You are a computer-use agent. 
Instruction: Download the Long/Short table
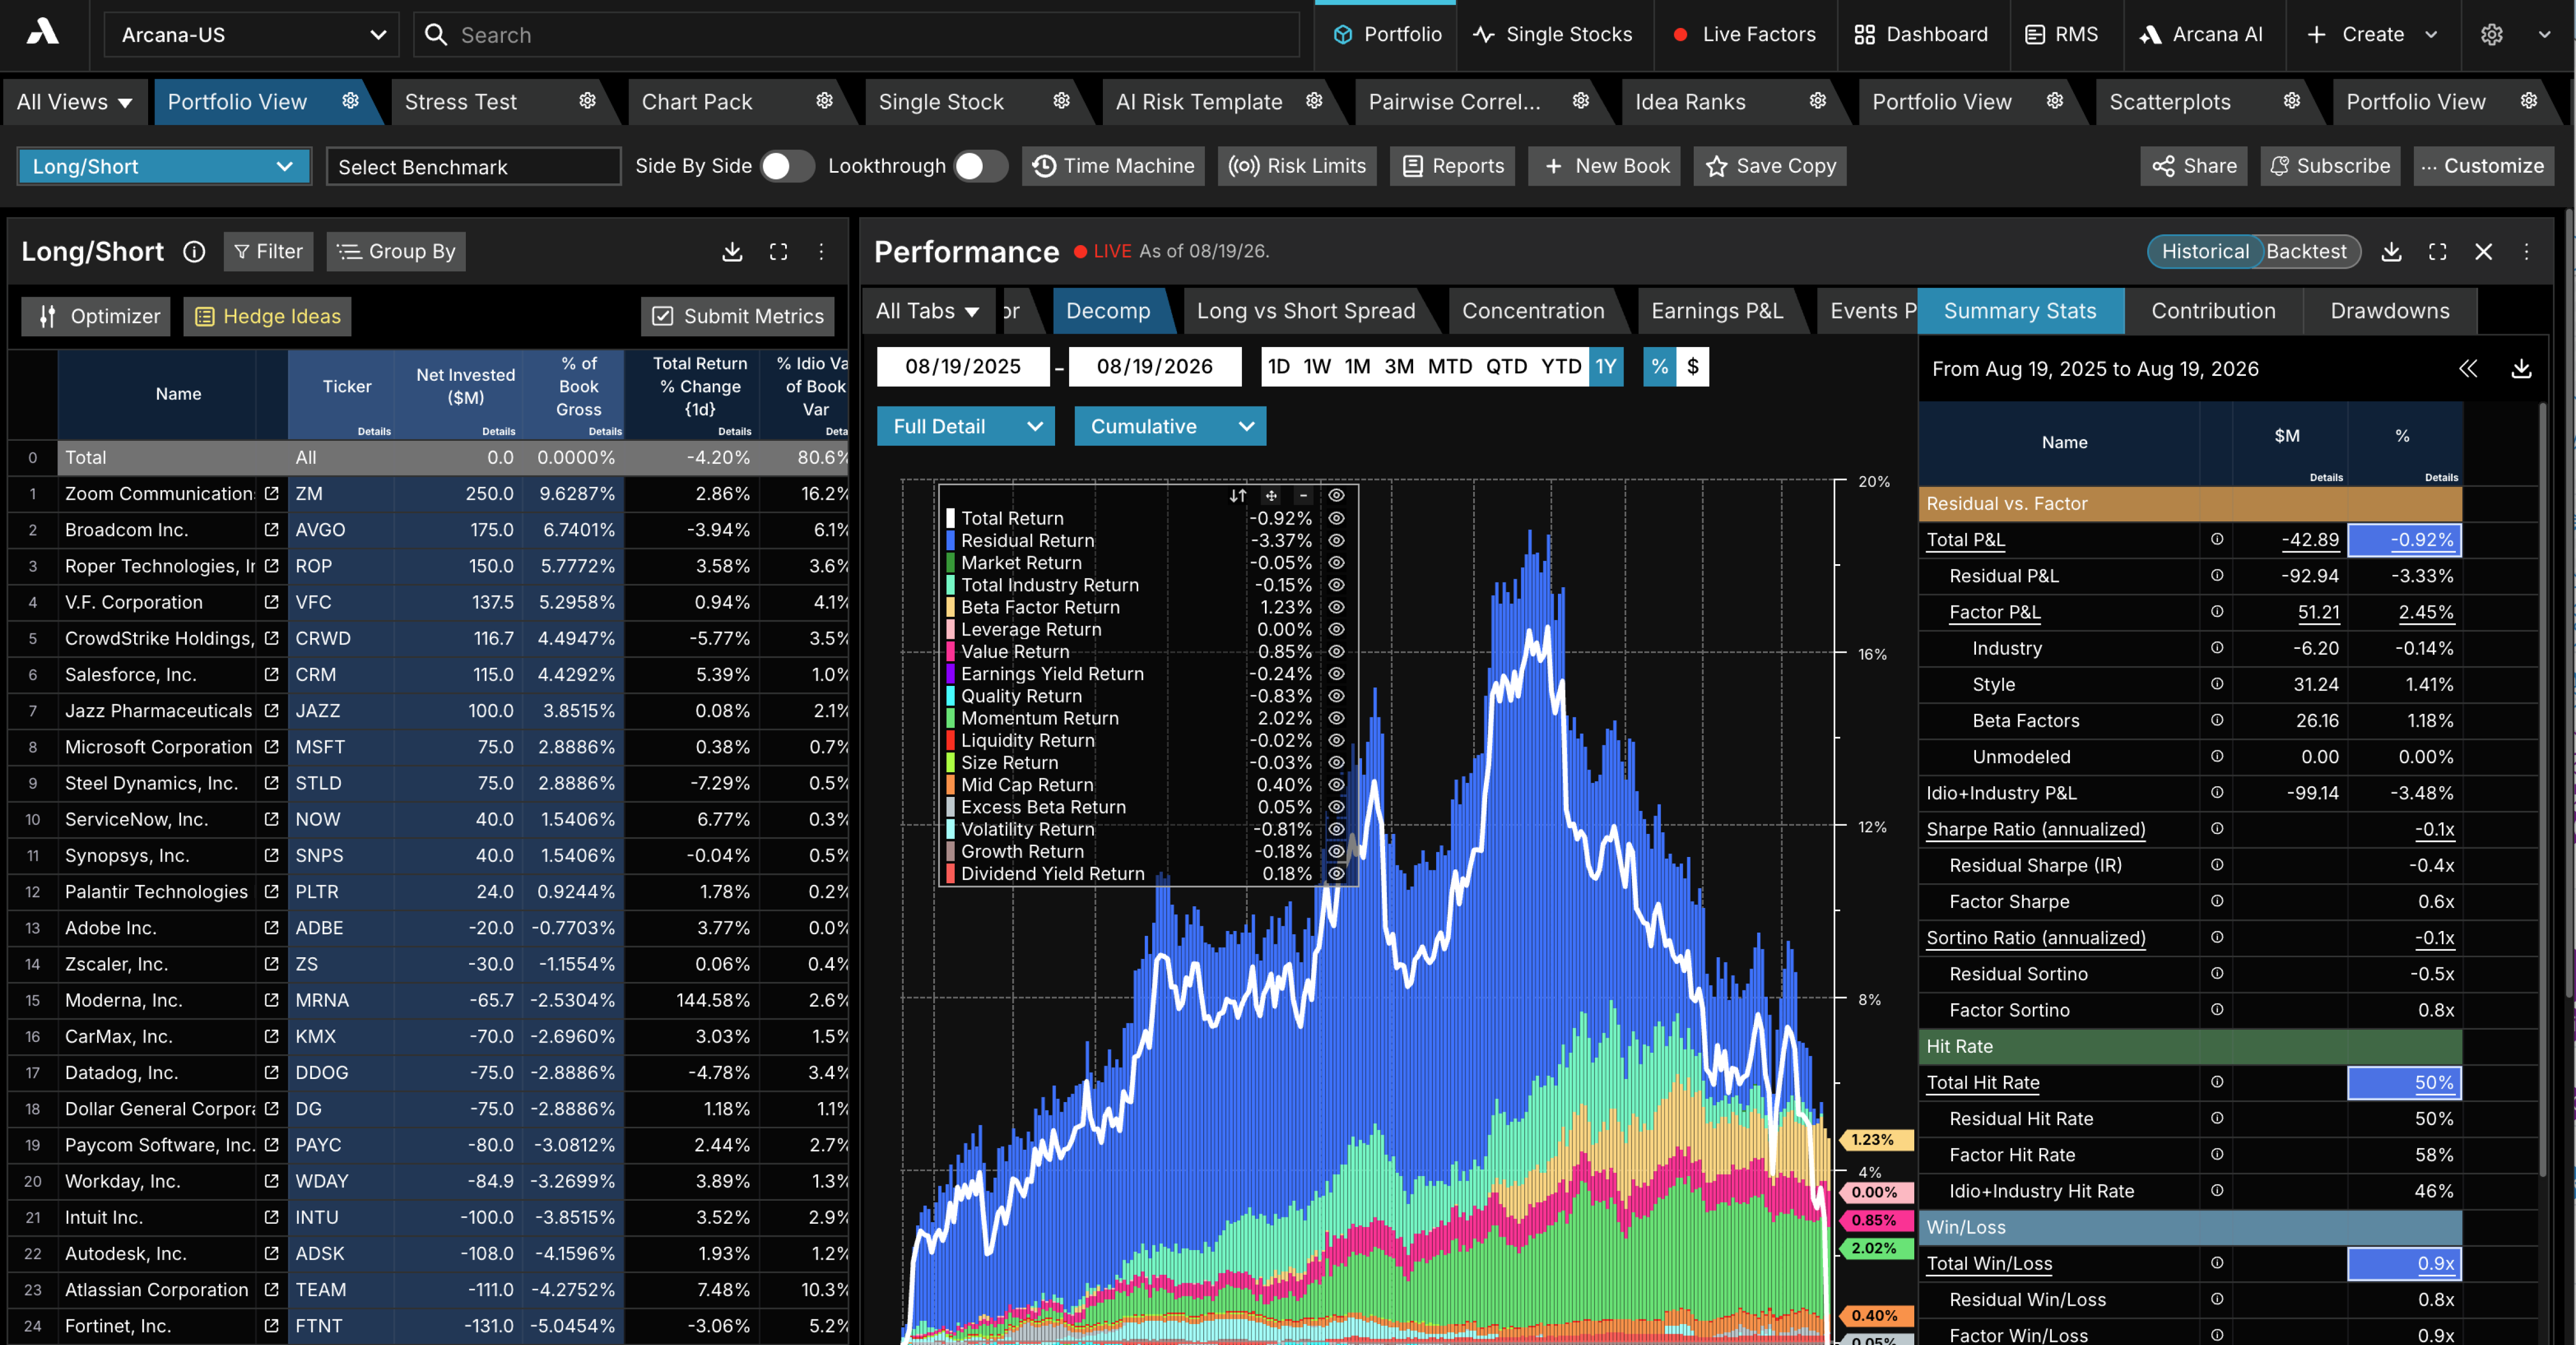tap(732, 252)
